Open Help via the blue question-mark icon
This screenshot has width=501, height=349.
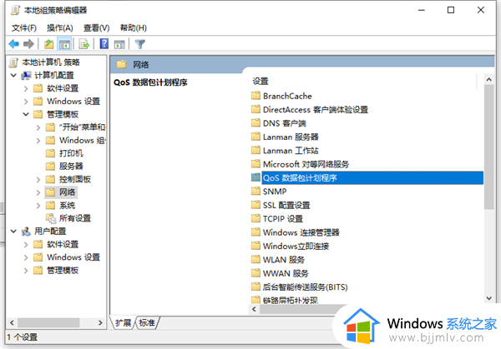click(x=104, y=43)
